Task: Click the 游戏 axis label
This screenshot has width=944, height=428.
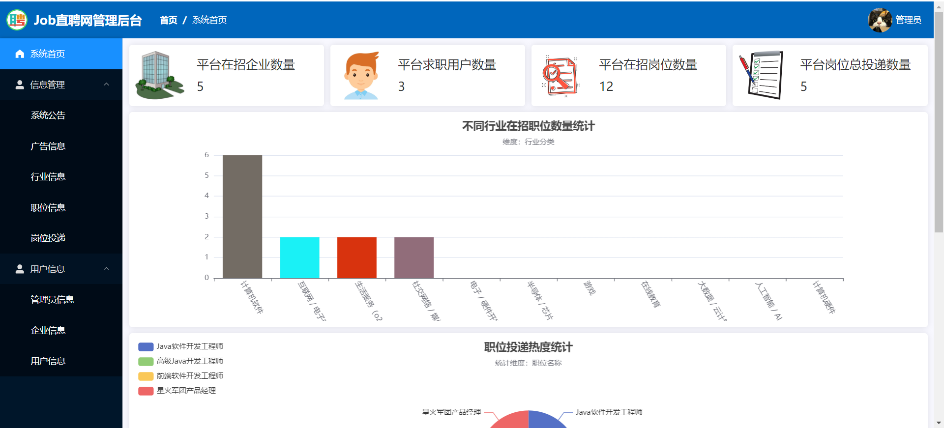Action: tap(590, 288)
